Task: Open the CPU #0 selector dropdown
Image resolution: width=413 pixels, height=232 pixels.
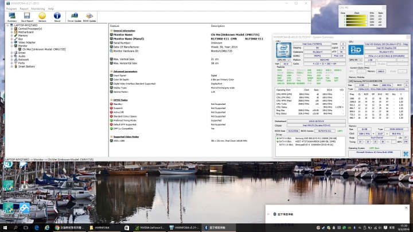Action: tap(283, 60)
